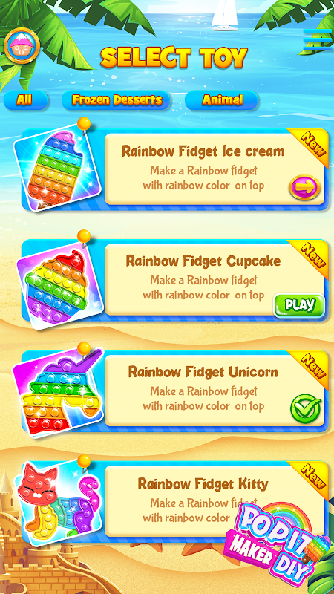Viewport: 334px width, 594px height.
Task: Click the pink arrow on Ice cream card
Action: 305,187
